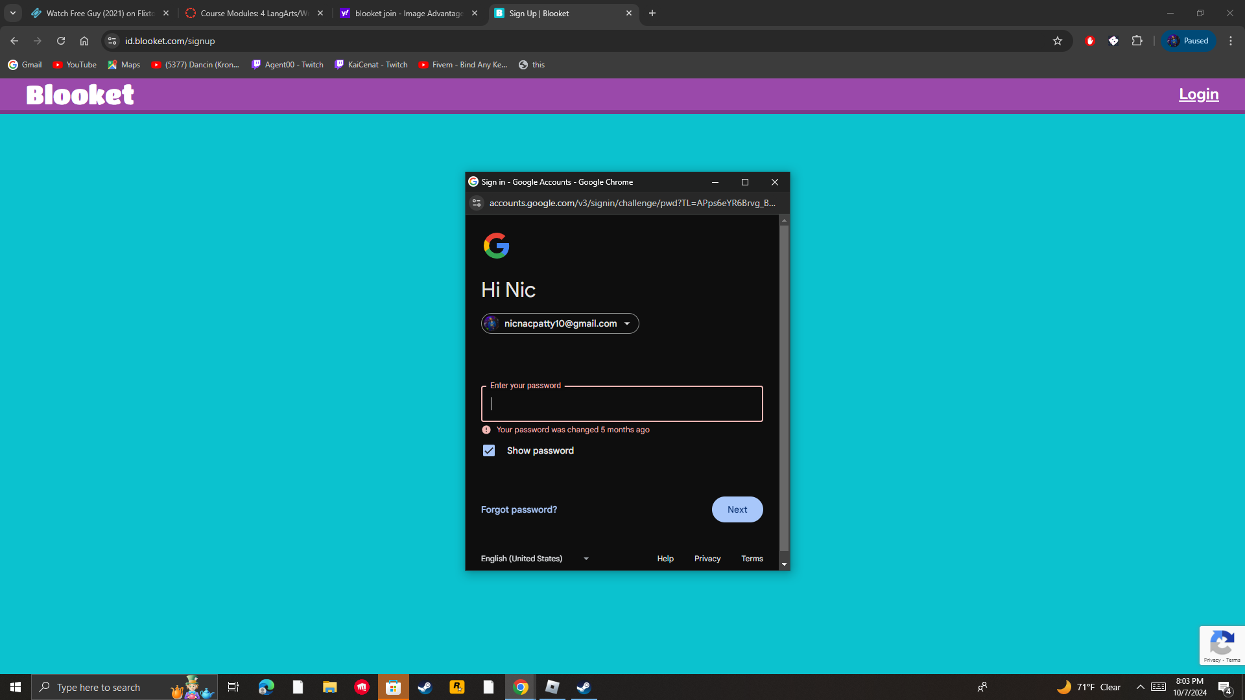1245x700 pixels.
Task: Reload the Blooket signup page
Action: click(x=61, y=41)
